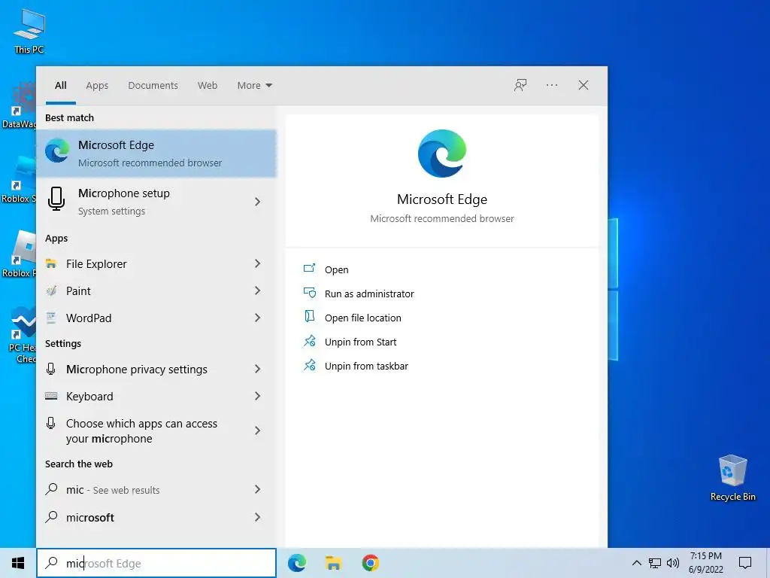Click the search icon next to 'microsoft' web result
The height and width of the screenshot is (578, 770).
52,516
